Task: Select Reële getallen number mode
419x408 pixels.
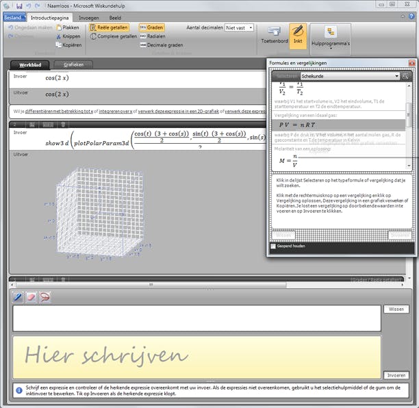Action: tap(109, 27)
